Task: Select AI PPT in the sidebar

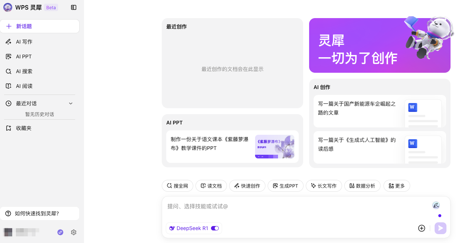Action: pos(24,57)
